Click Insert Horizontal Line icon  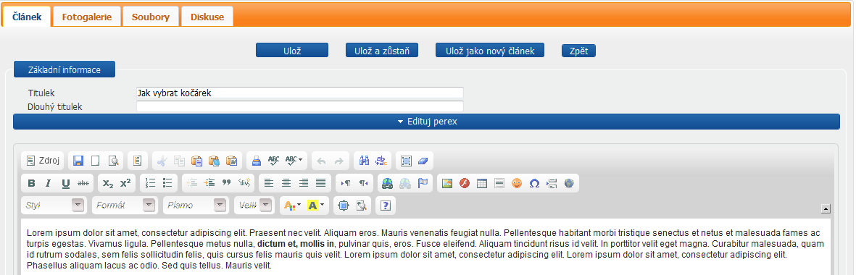tap(499, 184)
